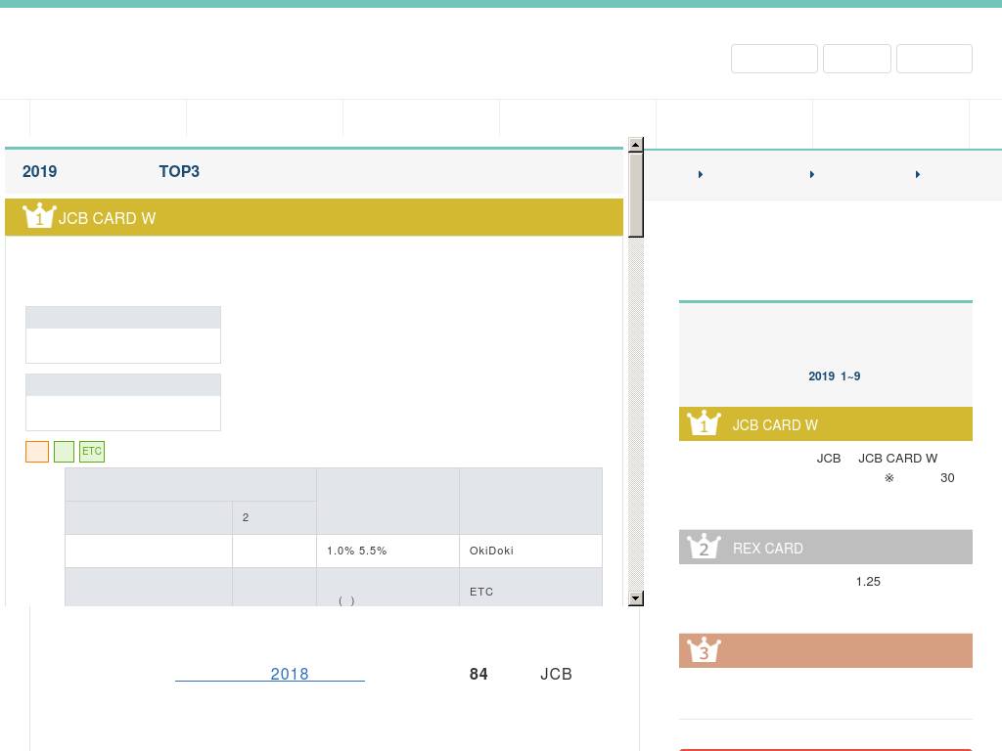The image size is (1002, 751).
Task: Click the green ETC badge icon
Action: 92,452
